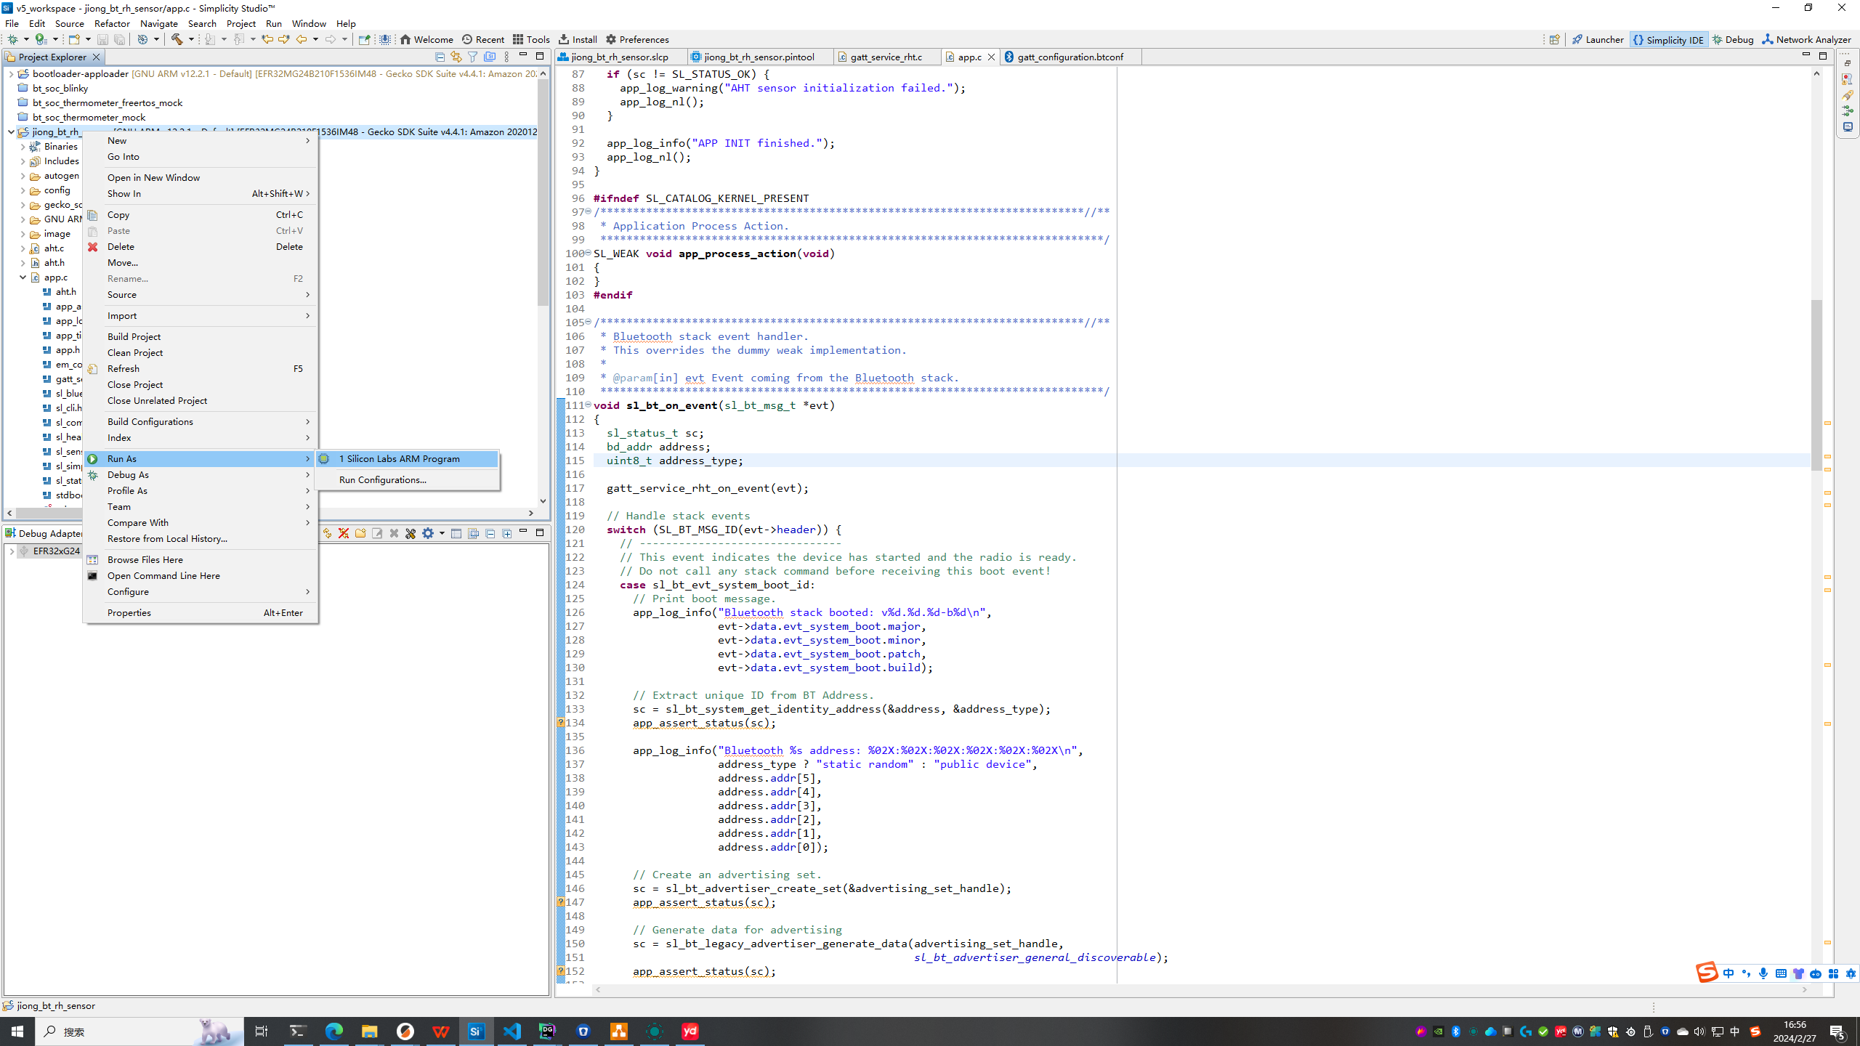The width and height of the screenshot is (1860, 1046).
Task: Open File Explorer from Windows taskbar
Action: [369, 1031]
